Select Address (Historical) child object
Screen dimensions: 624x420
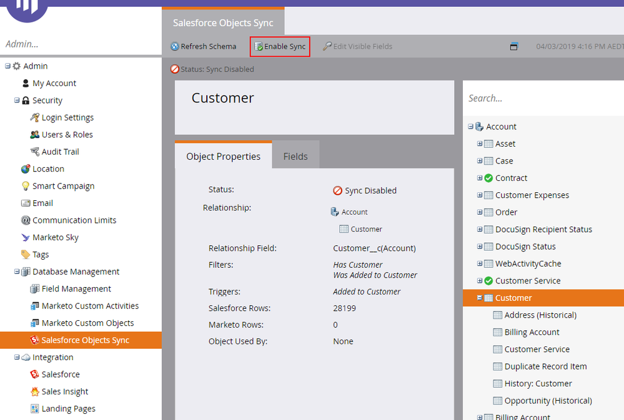[x=540, y=315]
